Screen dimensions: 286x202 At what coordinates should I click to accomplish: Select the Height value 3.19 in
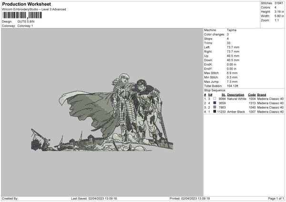point(279,11)
